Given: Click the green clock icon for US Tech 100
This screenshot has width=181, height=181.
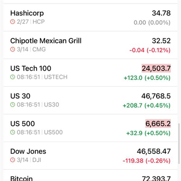Looking at the screenshot, I should coord(12,77).
